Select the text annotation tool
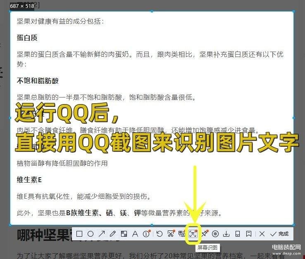The image size is (305, 259). (x=135, y=234)
